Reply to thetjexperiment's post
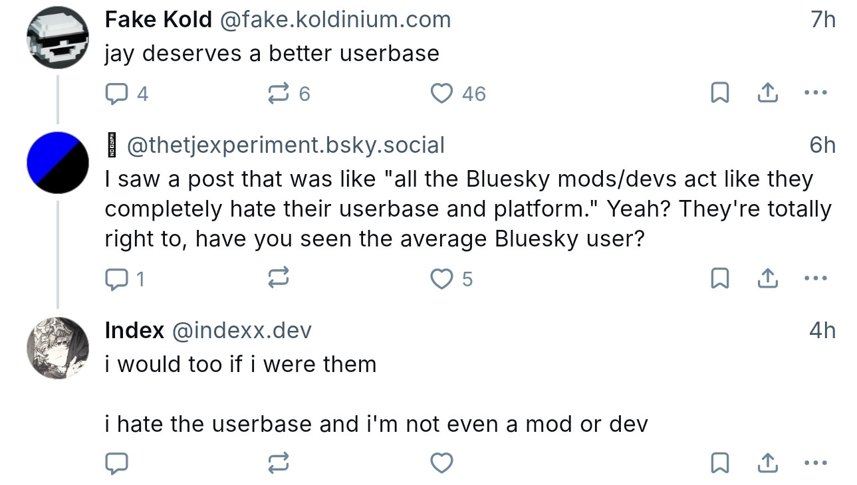 coord(117,279)
